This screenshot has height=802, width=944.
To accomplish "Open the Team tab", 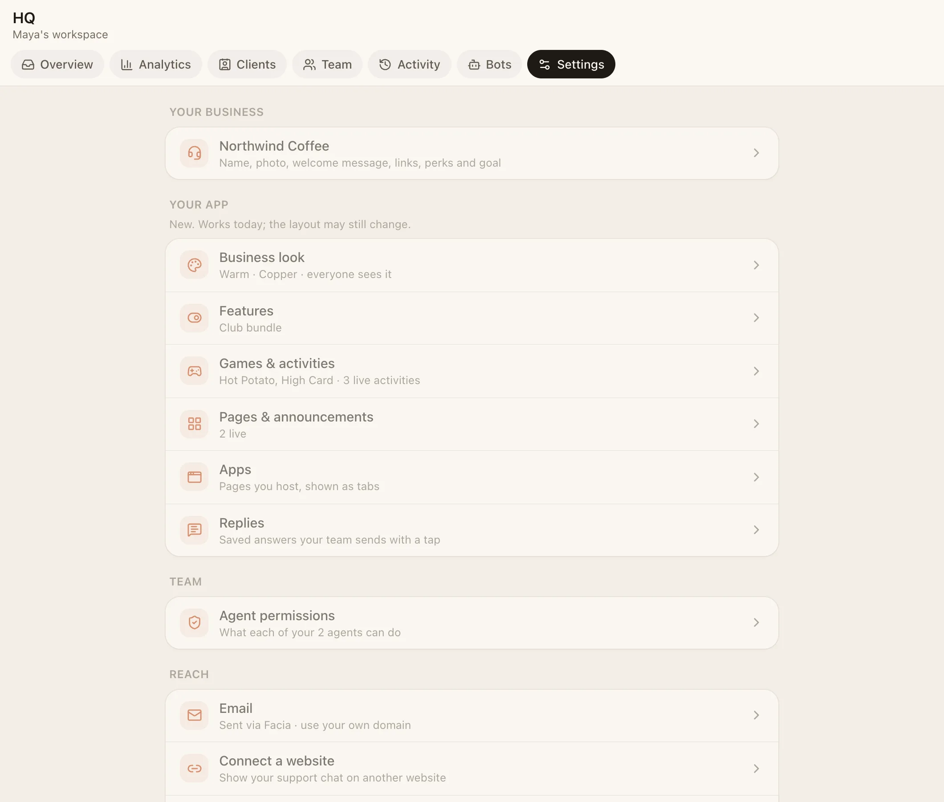I will 328,65.
